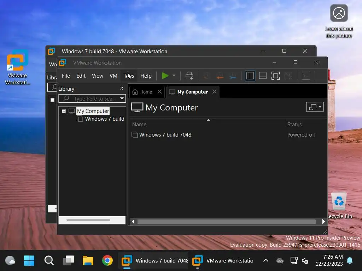Collapse the My Computer tree node
Image resolution: width=362 pixels, height=271 pixels.
pos(64,111)
